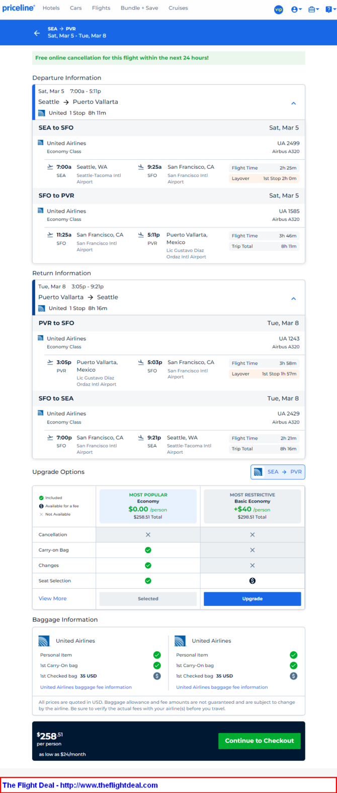Click flight number UA 2429
Image resolution: width=337 pixels, height=793 pixels.
[x=288, y=413]
